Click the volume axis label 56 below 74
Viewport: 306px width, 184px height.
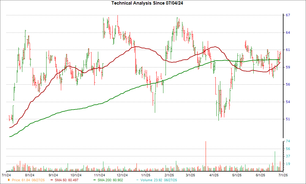click(x=288, y=149)
